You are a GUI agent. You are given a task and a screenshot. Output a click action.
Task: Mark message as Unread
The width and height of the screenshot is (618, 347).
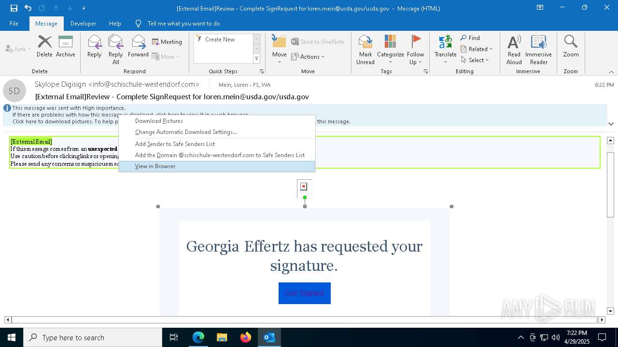click(x=365, y=49)
